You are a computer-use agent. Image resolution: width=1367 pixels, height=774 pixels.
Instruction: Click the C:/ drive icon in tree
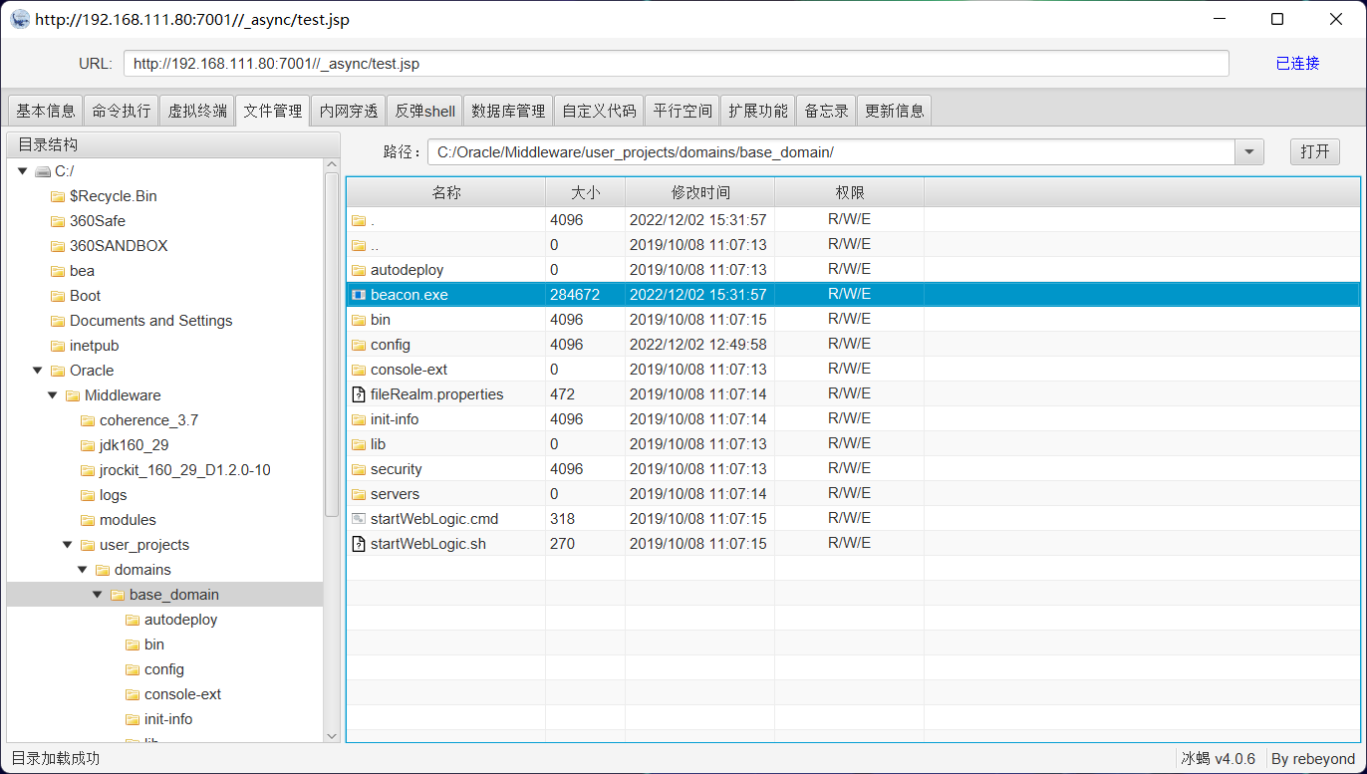click(43, 171)
